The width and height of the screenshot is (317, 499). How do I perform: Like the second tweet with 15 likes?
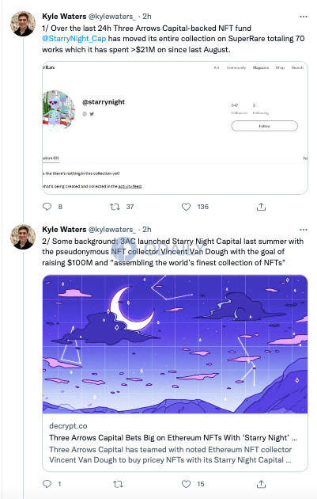coord(186,484)
